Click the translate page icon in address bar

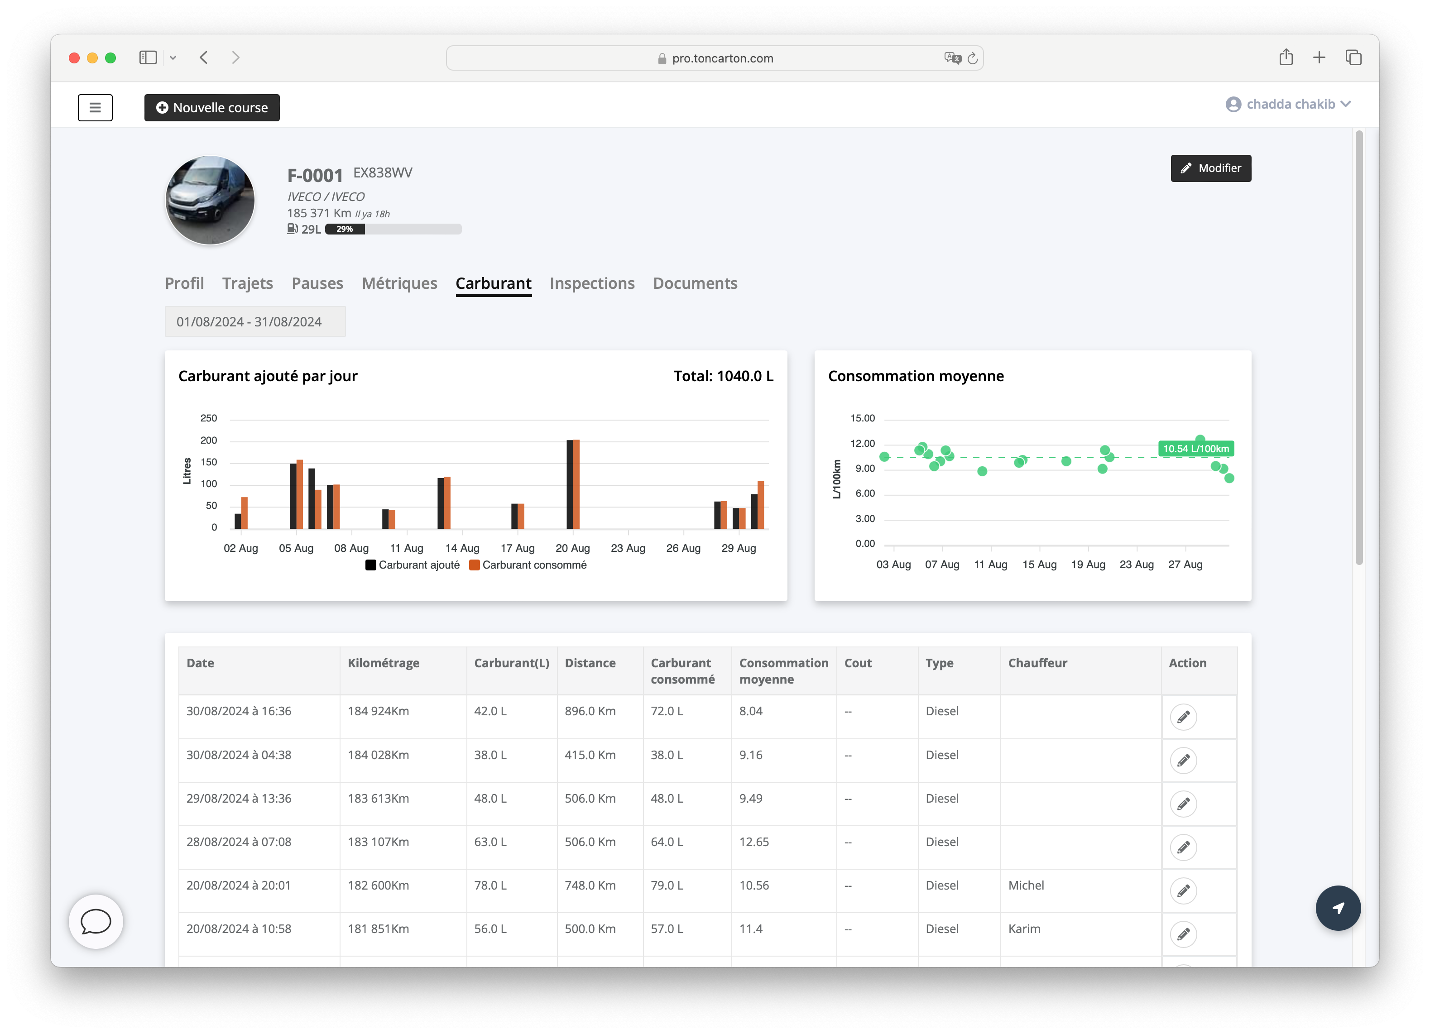(x=952, y=58)
